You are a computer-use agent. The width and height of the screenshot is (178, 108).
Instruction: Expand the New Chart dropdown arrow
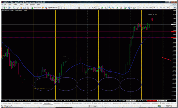(x=6, y=8)
